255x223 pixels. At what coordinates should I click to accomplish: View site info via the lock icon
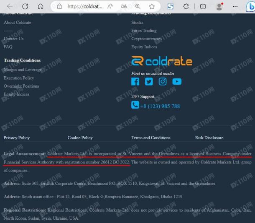click(59, 7)
